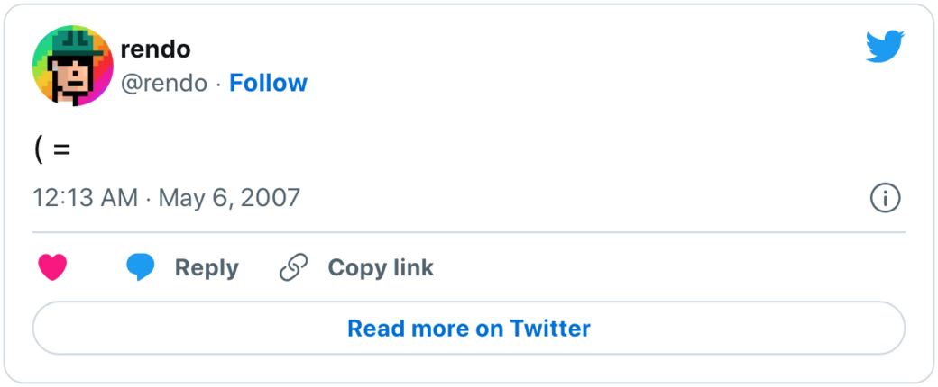Click the chain link icon
Viewport: 938px width, 387px height.
[x=294, y=267]
